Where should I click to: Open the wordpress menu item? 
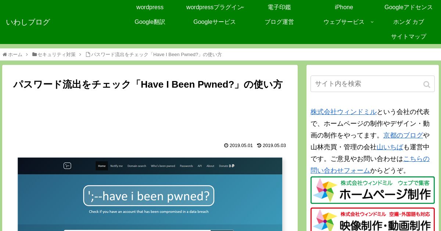(x=150, y=7)
